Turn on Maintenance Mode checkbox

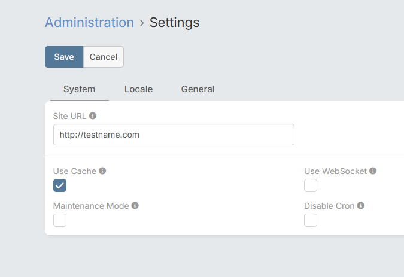click(60, 220)
